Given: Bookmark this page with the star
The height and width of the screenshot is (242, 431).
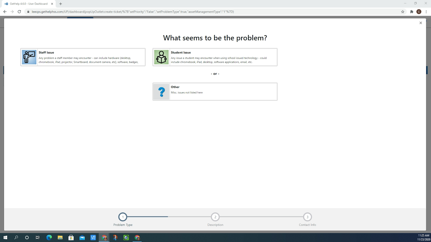Looking at the screenshot, I should (403, 12).
